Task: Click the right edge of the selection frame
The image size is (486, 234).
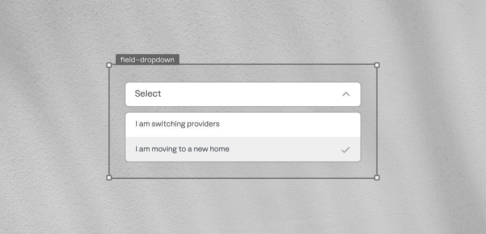Action: 377,121
